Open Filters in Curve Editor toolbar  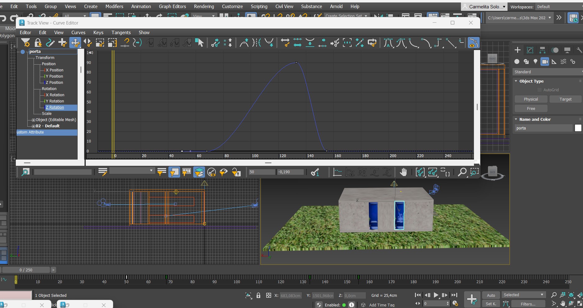[x=25, y=43]
